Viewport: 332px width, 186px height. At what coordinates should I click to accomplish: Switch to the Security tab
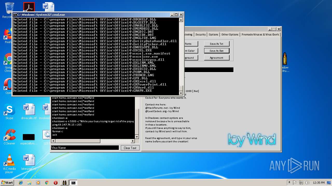[200, 35]
